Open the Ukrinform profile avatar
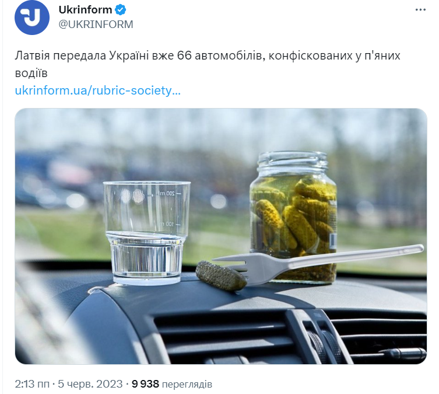The width and height of the screenshot is (439, 394). 32,18
